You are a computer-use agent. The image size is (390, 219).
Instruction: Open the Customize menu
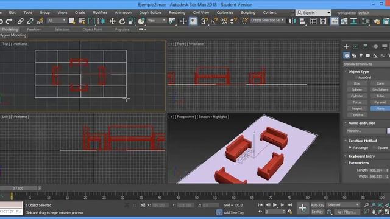point(225,12)
